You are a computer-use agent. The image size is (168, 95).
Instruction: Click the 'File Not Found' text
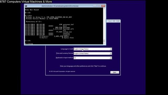32,10
